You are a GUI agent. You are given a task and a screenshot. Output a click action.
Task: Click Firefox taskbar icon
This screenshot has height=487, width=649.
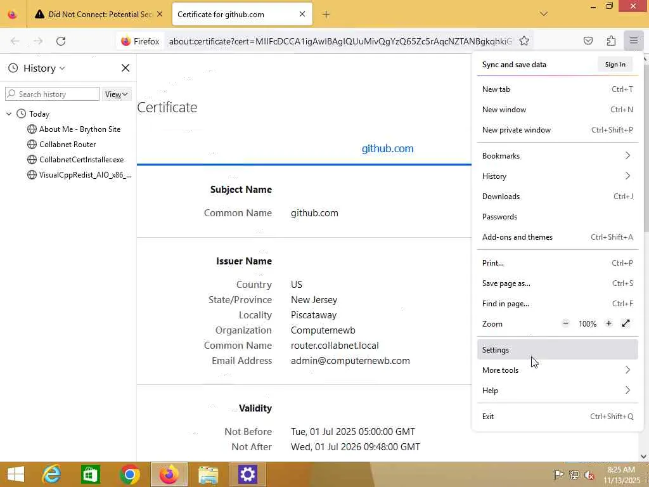169,474
